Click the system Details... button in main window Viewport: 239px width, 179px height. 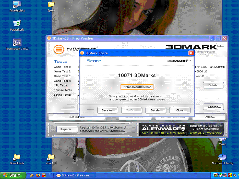click(213, 85)
